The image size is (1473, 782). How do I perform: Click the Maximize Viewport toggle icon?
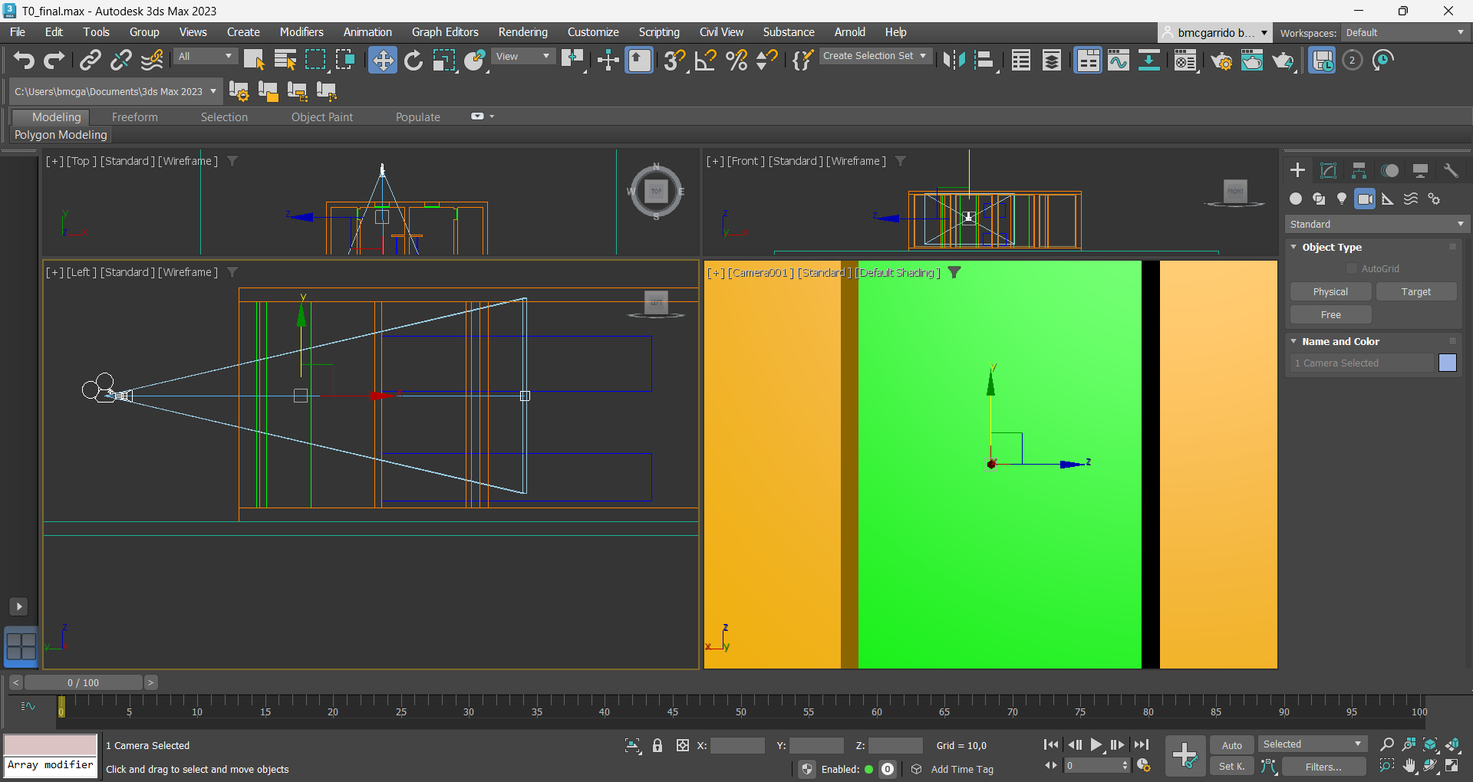click(x=1452, y=765)
